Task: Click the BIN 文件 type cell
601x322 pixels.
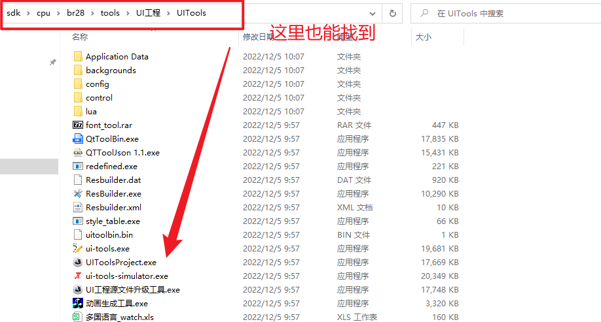Action: click(354, 235)
